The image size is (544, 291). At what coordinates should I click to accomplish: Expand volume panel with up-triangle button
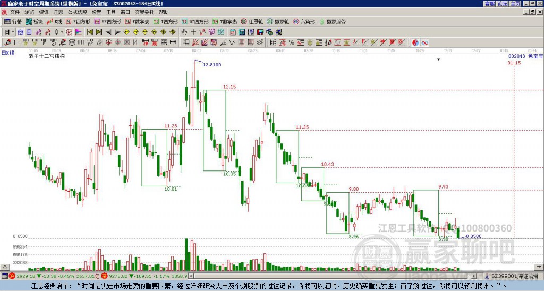[4, 267]
